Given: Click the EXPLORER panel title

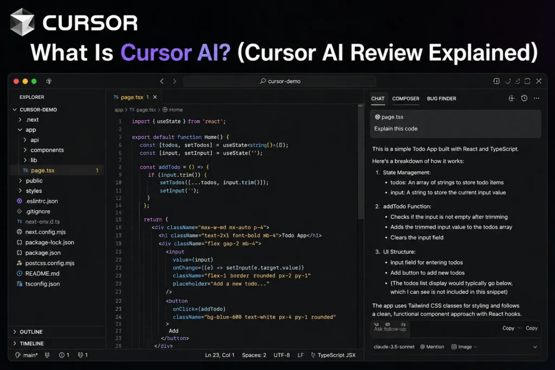Looking at the screenshot, I should pyautogui.click(x=32, y=97).
